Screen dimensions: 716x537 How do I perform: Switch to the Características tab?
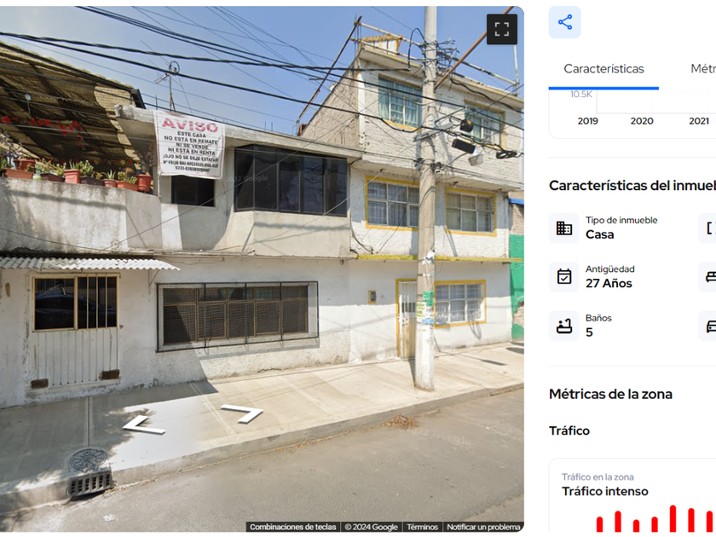pos(603,69)
